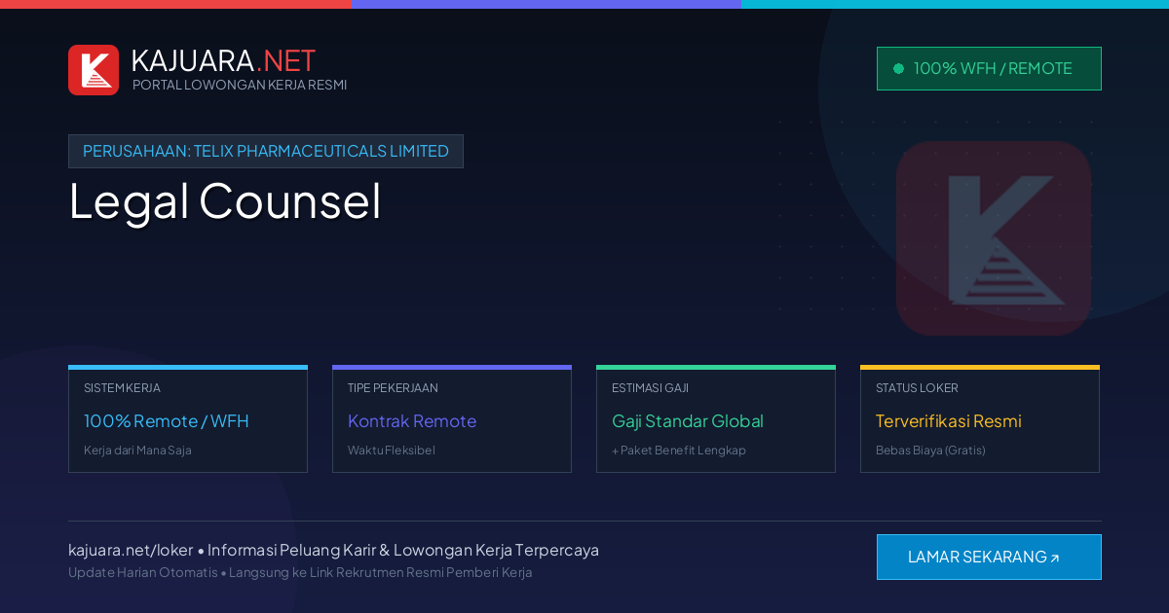Click the Update Harian Otomatis footer text
Viewport: 1169px width, 613px height.
pos(300,572)
